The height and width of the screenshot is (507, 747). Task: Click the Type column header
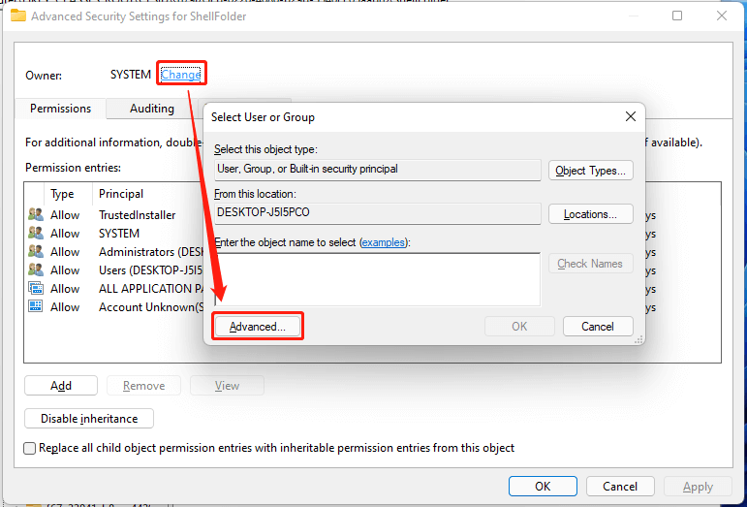click(x=62, y=194)
